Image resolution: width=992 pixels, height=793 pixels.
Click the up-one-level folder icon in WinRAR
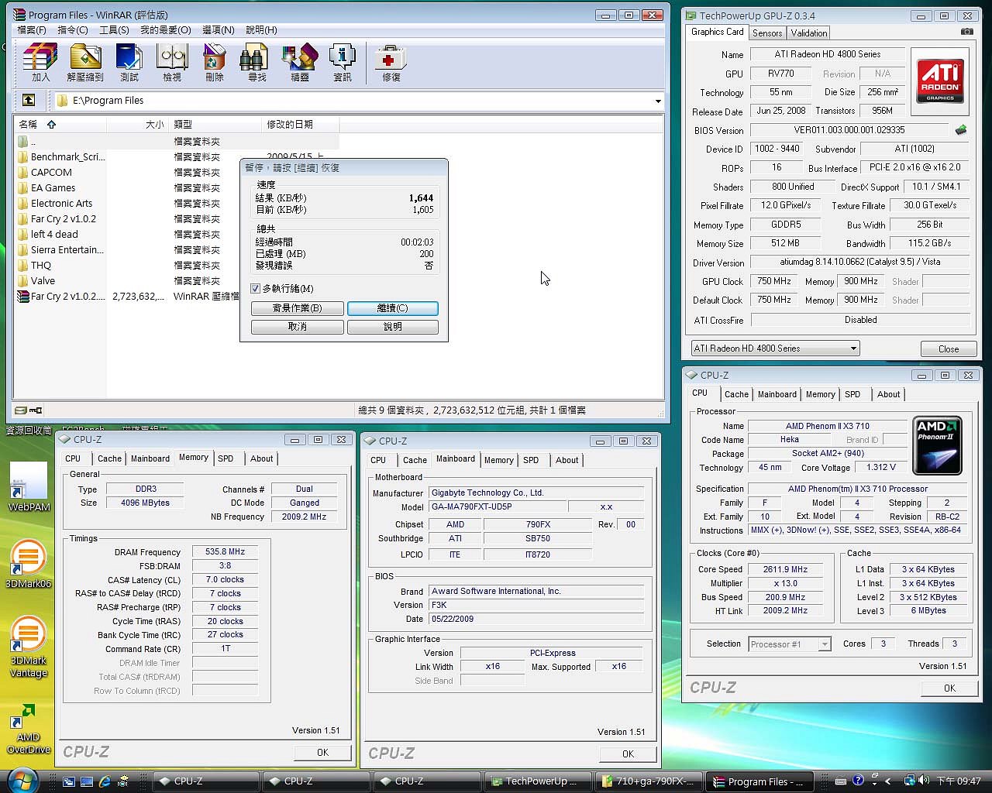click(28, 100)
